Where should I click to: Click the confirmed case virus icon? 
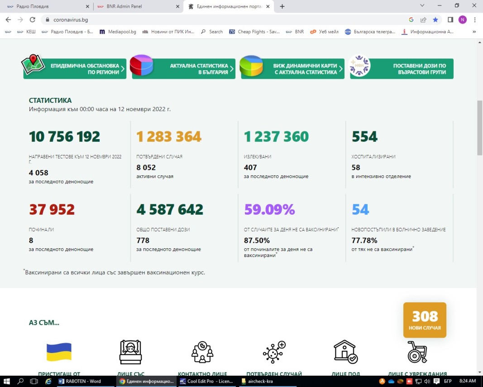(x=274, y=352)
